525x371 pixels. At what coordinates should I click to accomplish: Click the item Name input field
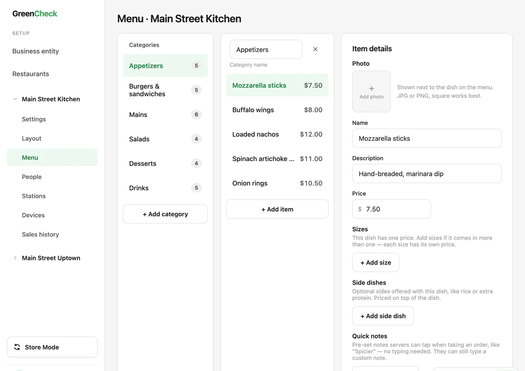click(x=427, y=138)
